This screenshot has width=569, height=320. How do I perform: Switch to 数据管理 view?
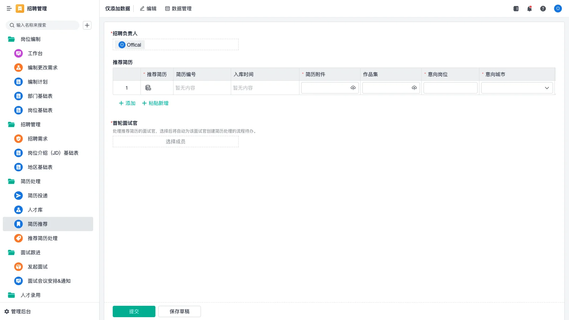pyautogui.click(x=179, y=9)
